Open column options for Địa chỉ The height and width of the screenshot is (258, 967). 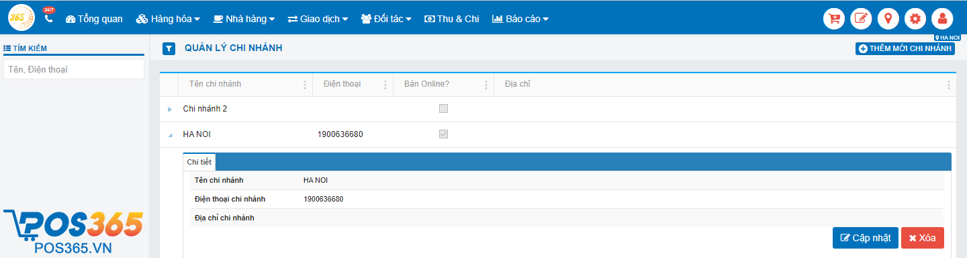point(948,85)
